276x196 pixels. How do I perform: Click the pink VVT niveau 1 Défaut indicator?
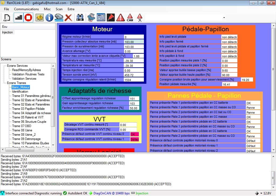click(134, 139)
